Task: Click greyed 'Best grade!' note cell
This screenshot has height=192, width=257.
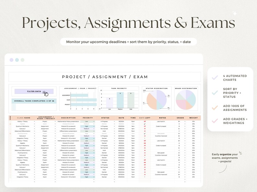Action: 161,134
